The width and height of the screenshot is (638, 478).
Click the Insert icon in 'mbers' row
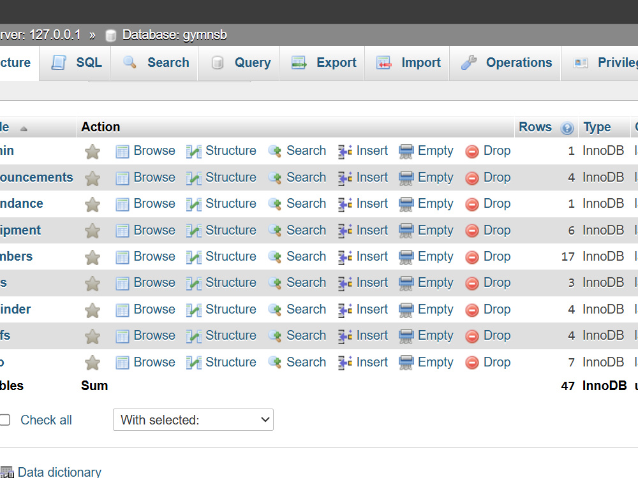coord(345,257)
